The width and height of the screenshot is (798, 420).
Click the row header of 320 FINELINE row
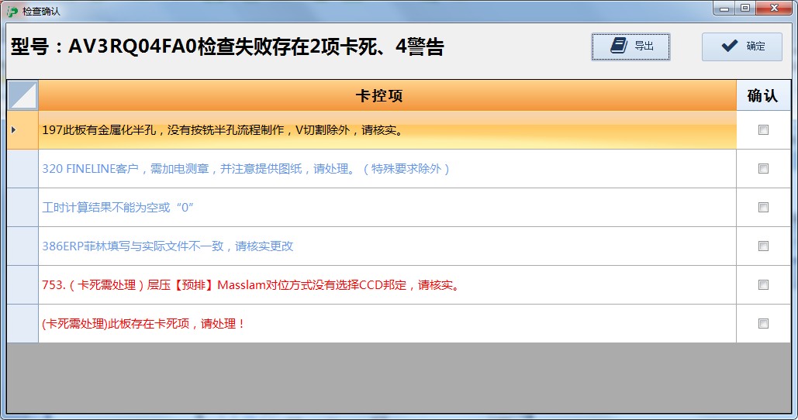tap(23, 168)
